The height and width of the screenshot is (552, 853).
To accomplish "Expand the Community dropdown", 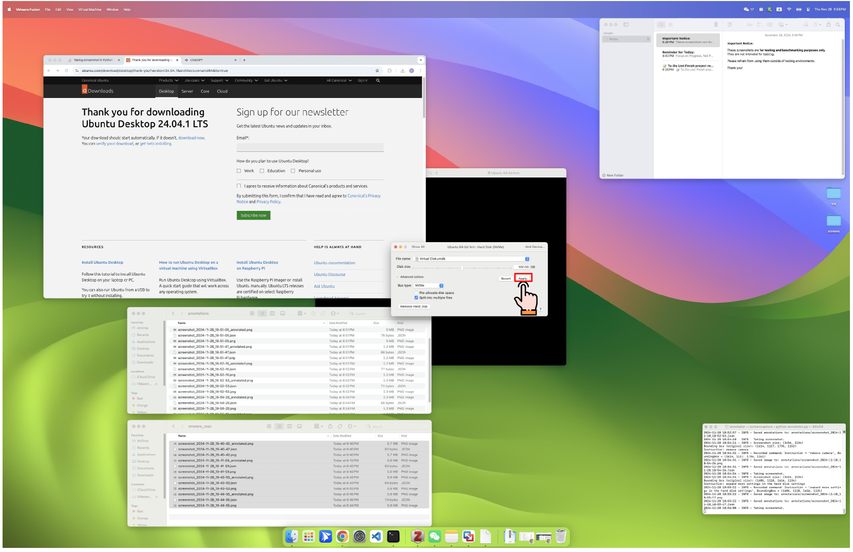I will tap(247, 81).
